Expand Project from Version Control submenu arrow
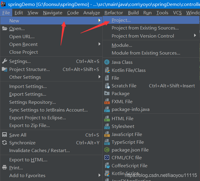Viewport: 200px width, 181px height. coord(195,35)
